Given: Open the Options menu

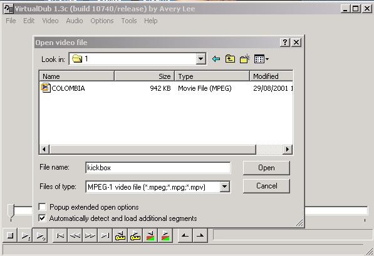Looking at the screenshot, I should [102, 21].
